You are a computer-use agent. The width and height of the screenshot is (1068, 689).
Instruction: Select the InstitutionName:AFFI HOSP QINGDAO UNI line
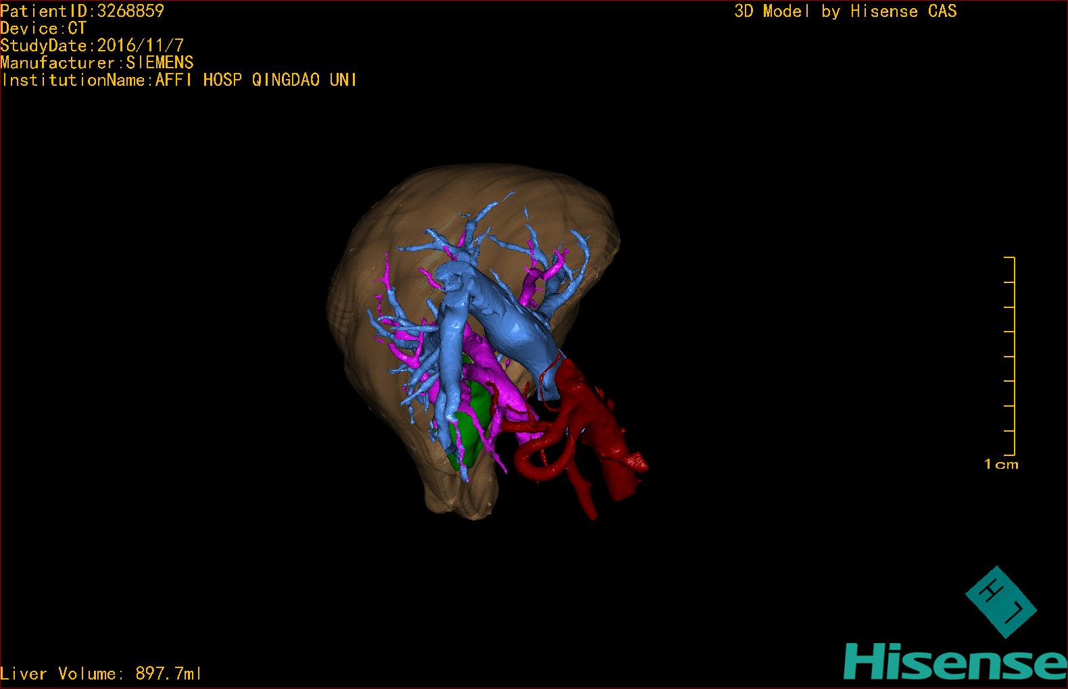tap(178, 80)
